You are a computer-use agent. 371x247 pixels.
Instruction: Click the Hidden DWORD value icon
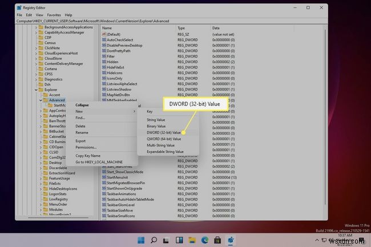(x=104, y=62)
